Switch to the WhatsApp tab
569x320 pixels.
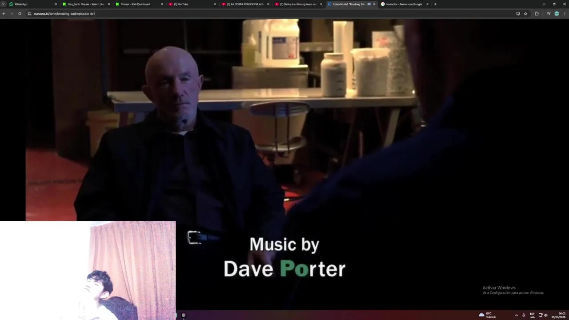[x=33, y=4]
